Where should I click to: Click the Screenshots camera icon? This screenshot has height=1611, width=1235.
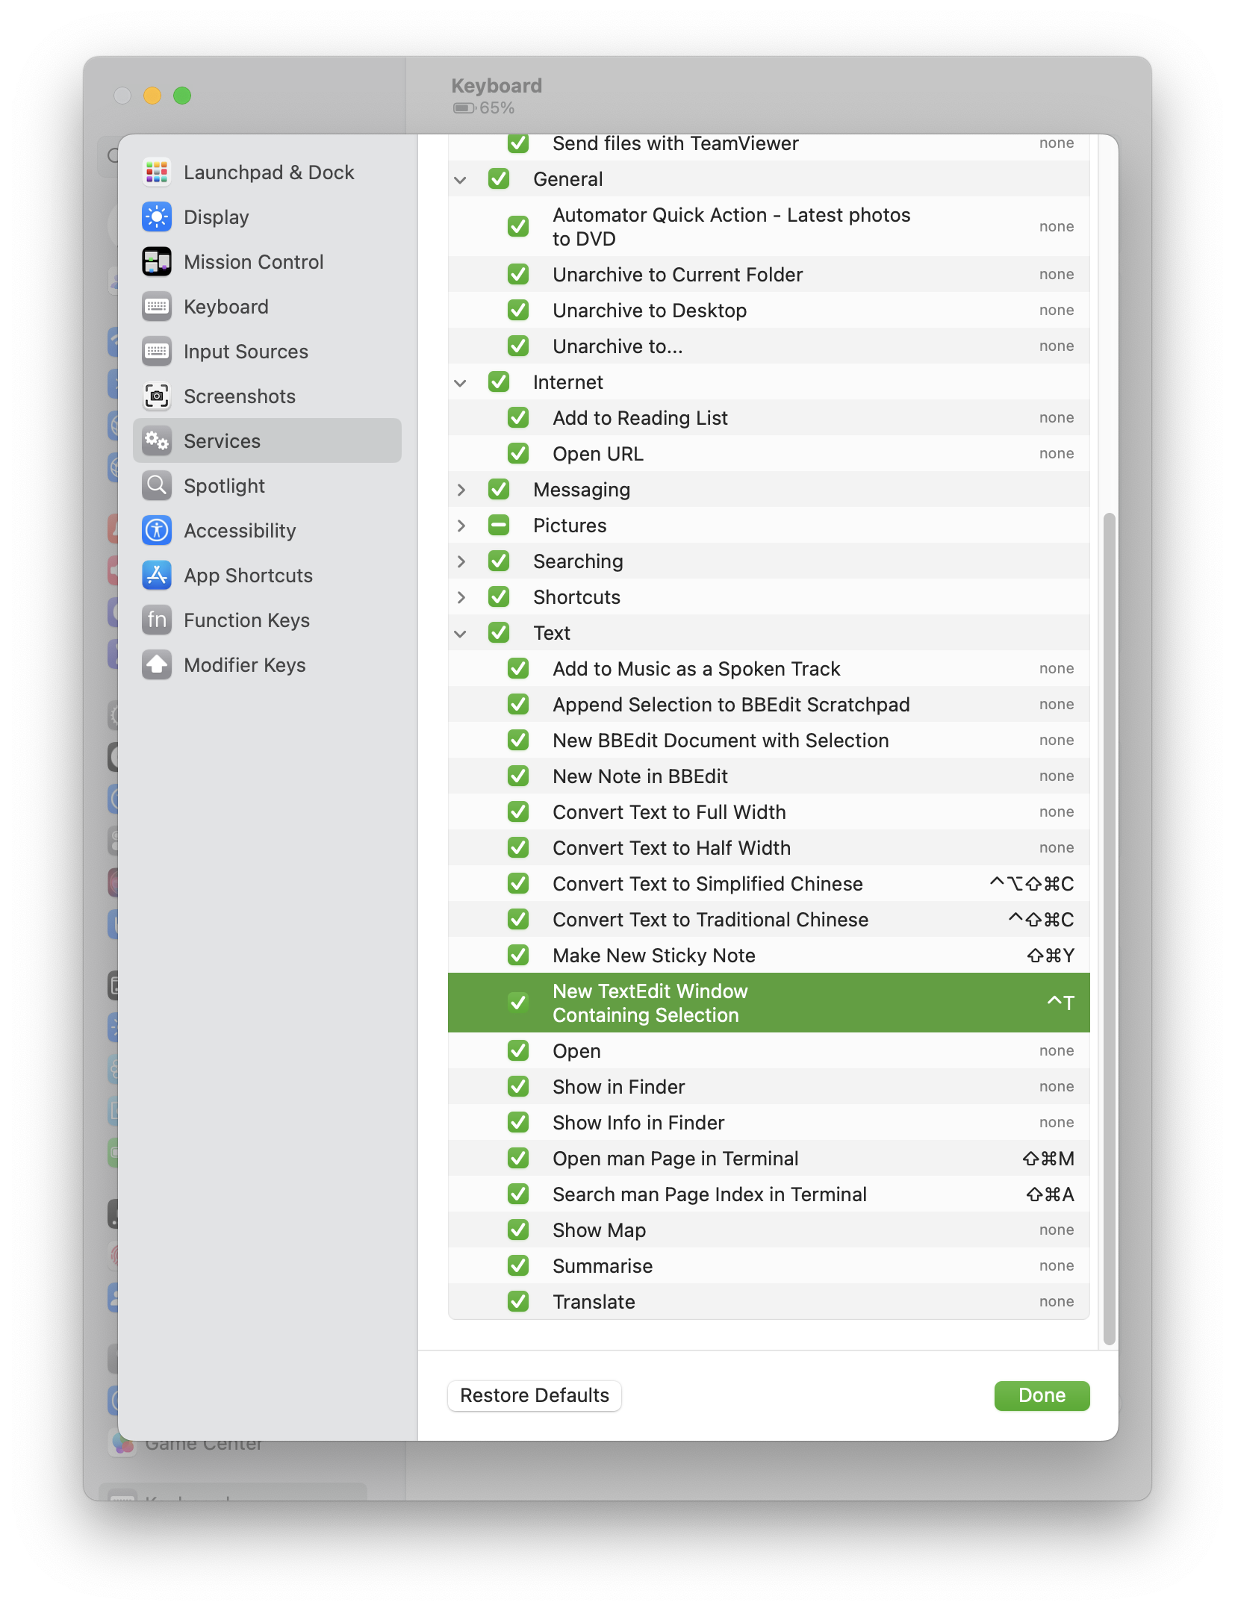[x=157, y=396]
